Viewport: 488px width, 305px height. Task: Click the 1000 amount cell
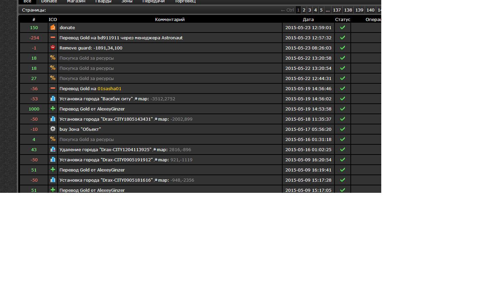coord(34,109)
